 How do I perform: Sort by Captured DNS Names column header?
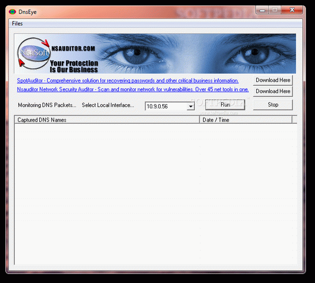(x=107, y=120)
